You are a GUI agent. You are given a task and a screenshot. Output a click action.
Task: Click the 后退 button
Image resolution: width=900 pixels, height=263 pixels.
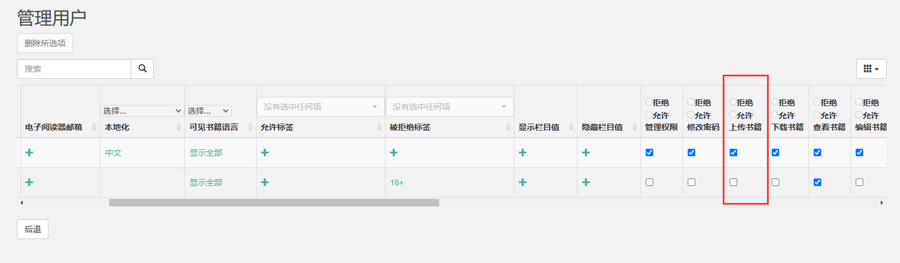point(33,230)
